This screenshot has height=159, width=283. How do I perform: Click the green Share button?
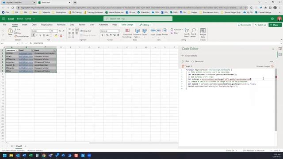click(275, 25)
